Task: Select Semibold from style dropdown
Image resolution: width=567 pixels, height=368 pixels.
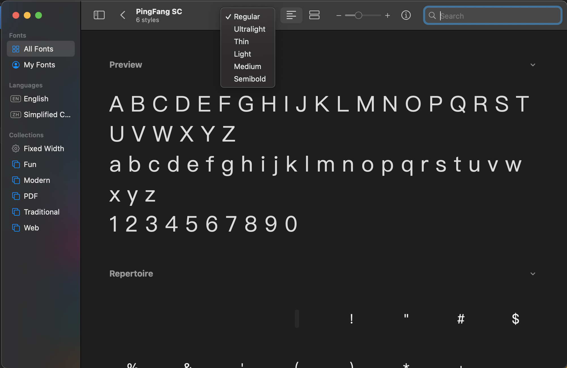Action: (250, 78)
